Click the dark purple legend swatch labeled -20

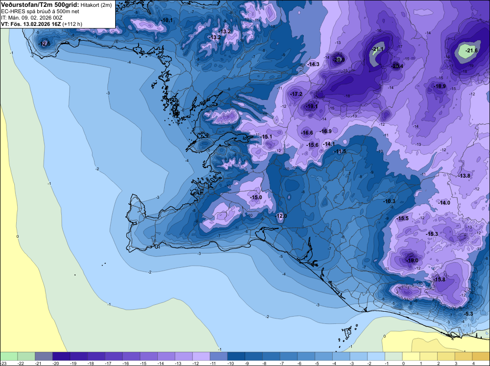click(61, 356)
